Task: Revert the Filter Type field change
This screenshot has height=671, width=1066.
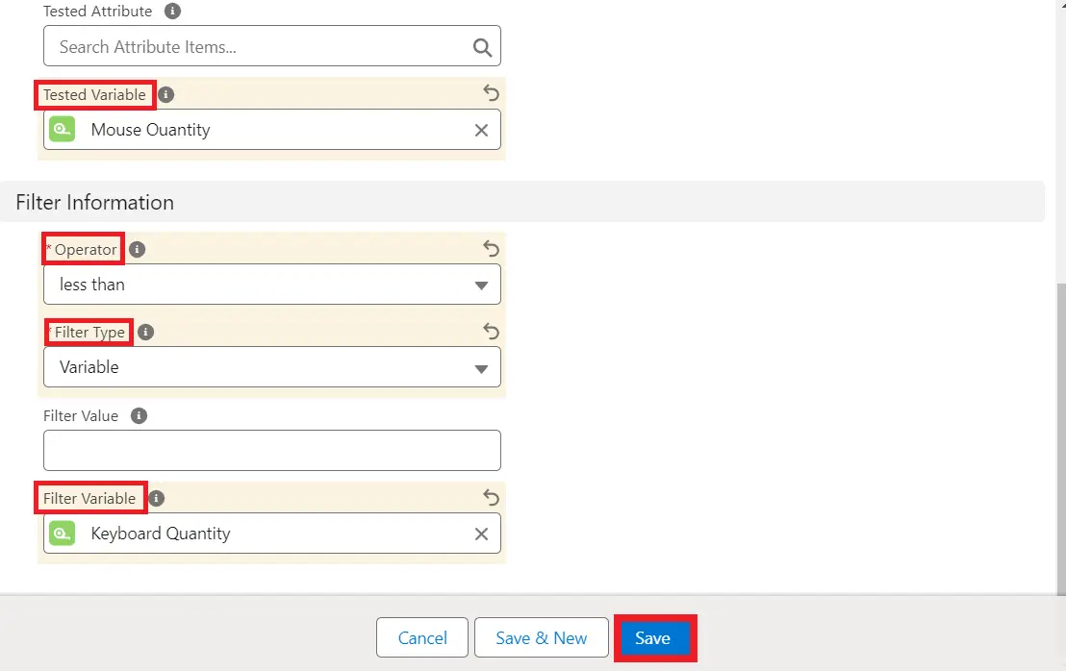Action: (491, 332)
